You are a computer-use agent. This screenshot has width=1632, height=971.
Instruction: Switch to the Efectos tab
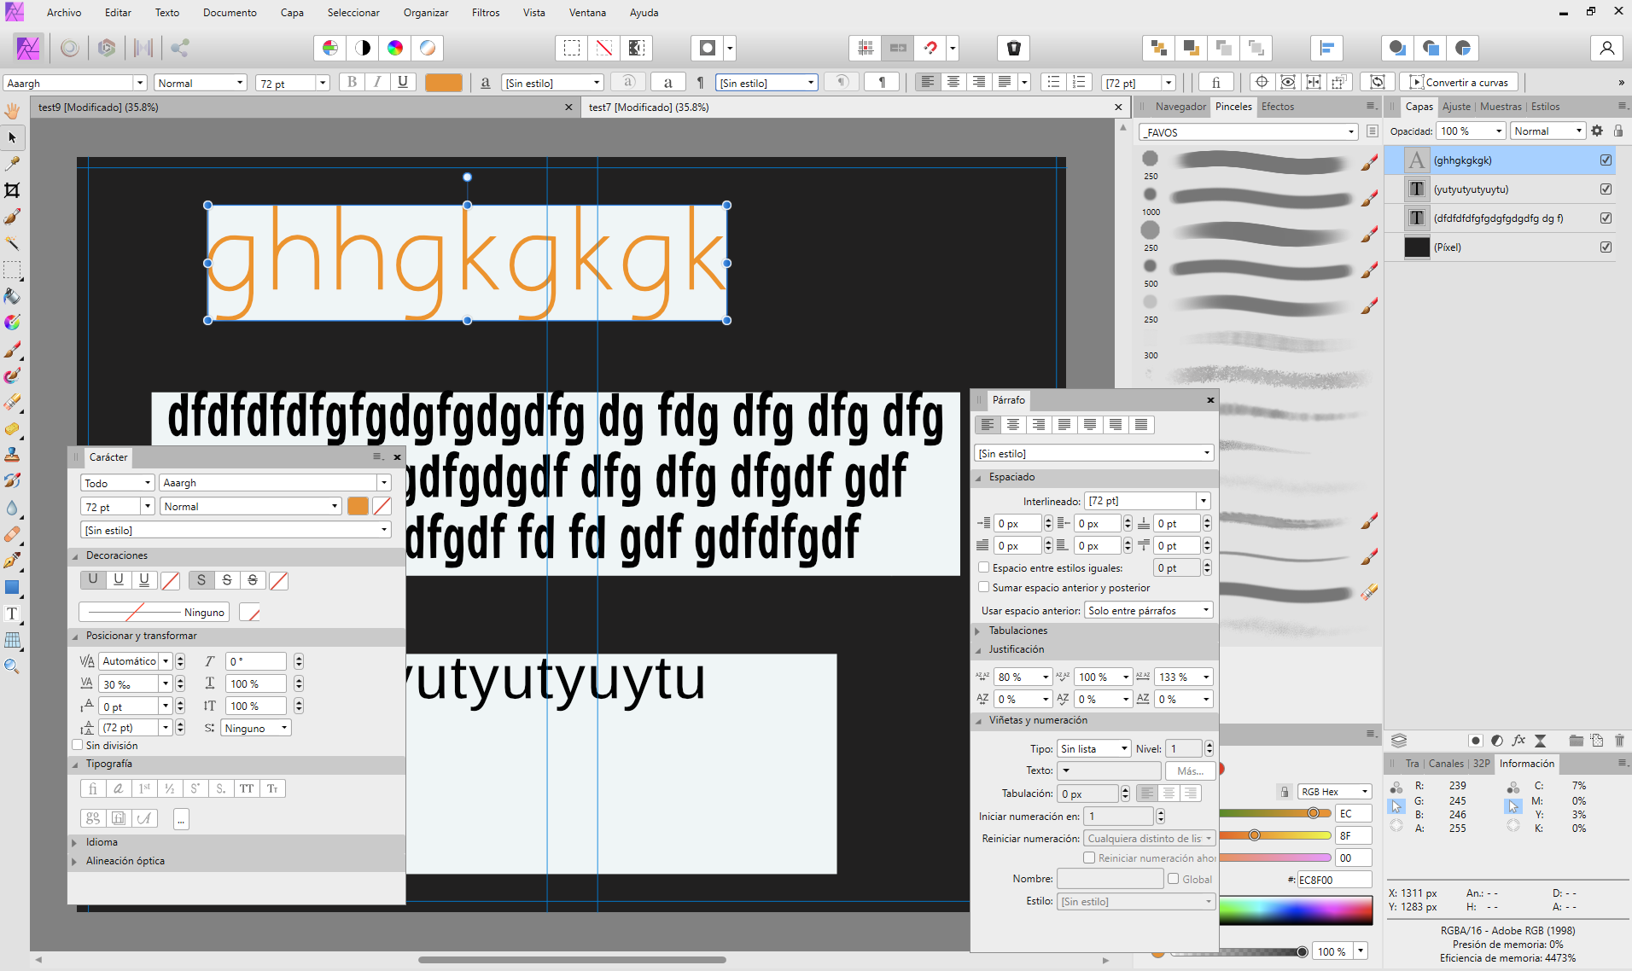coord(1278,107)
